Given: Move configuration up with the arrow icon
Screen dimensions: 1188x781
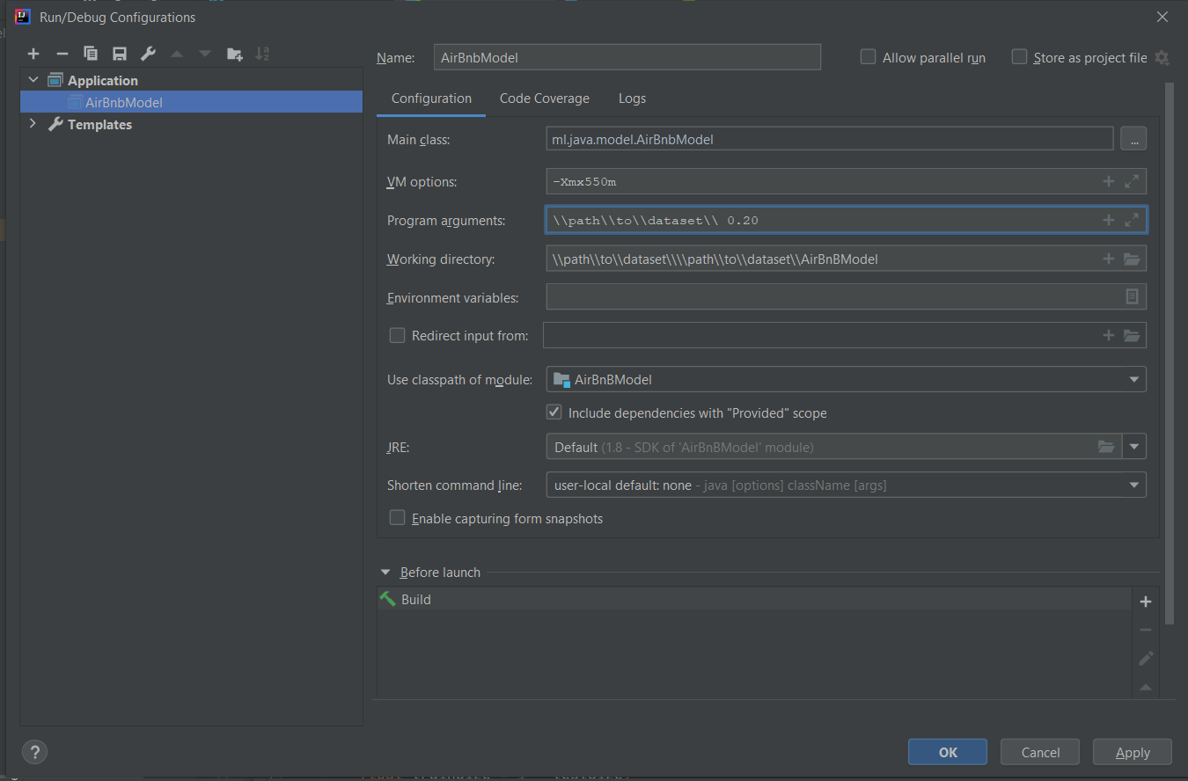Looking at the screenshot, I should pos(177,55).
